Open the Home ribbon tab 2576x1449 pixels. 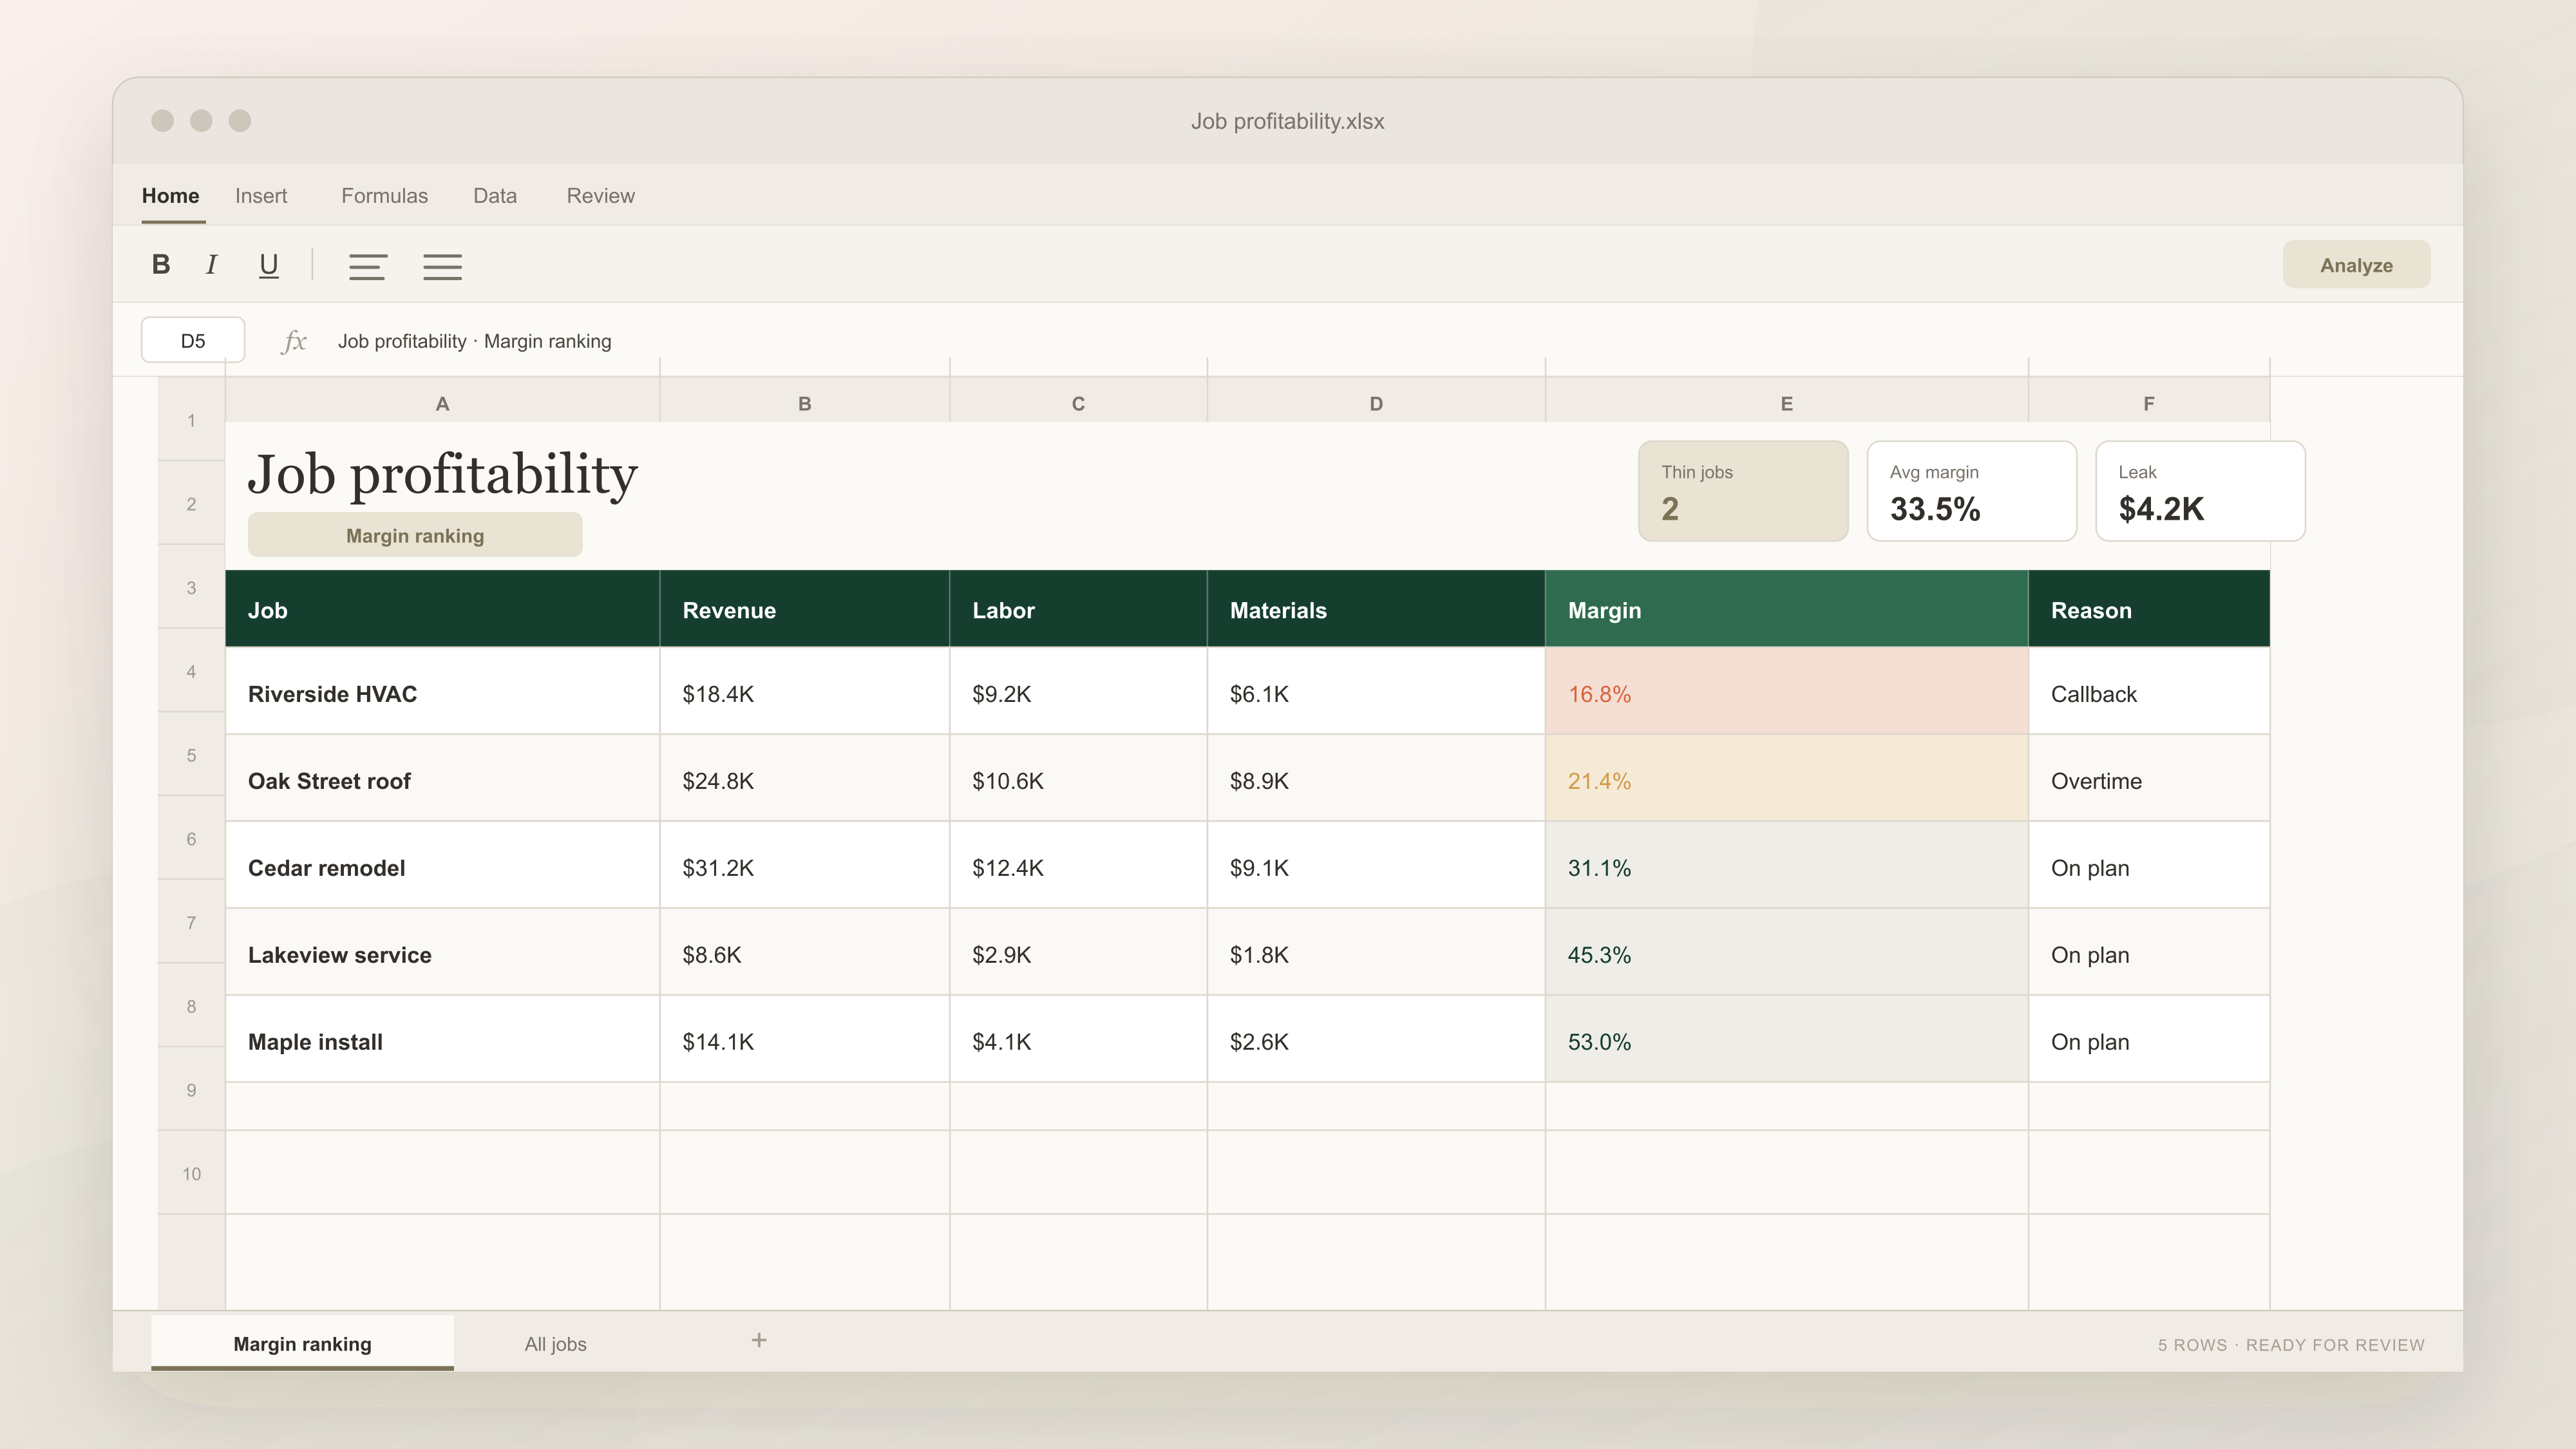[x=170, y=196]
